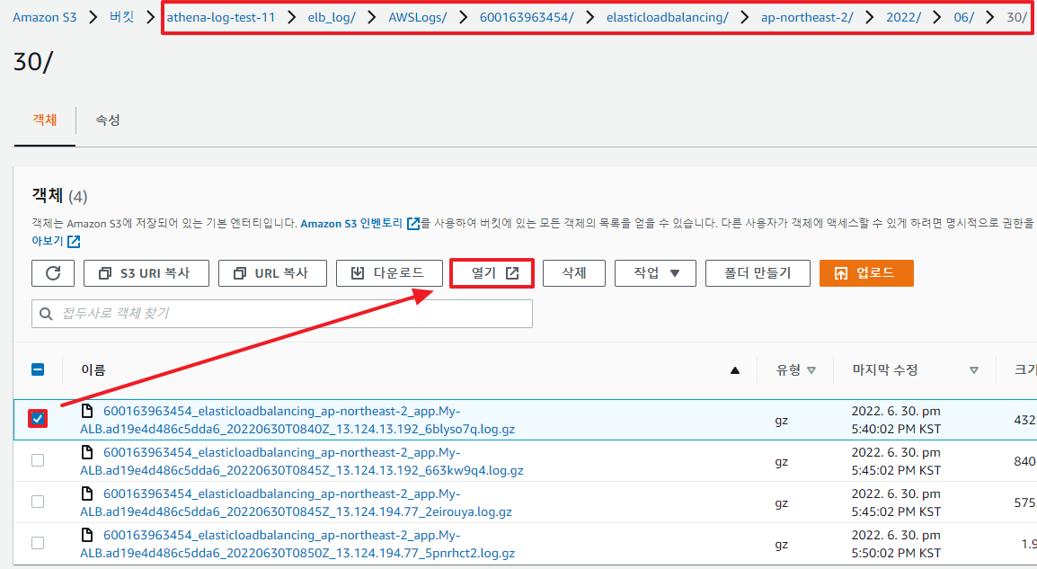Uncheck the 6blyso7q.log.gz file checkbox

(x=38, y=419)
